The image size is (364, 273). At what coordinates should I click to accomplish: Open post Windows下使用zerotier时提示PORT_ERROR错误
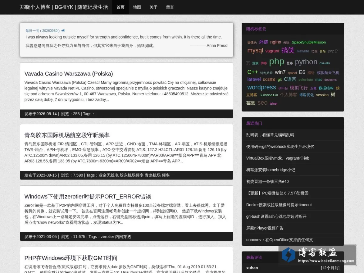pos(88,197)
